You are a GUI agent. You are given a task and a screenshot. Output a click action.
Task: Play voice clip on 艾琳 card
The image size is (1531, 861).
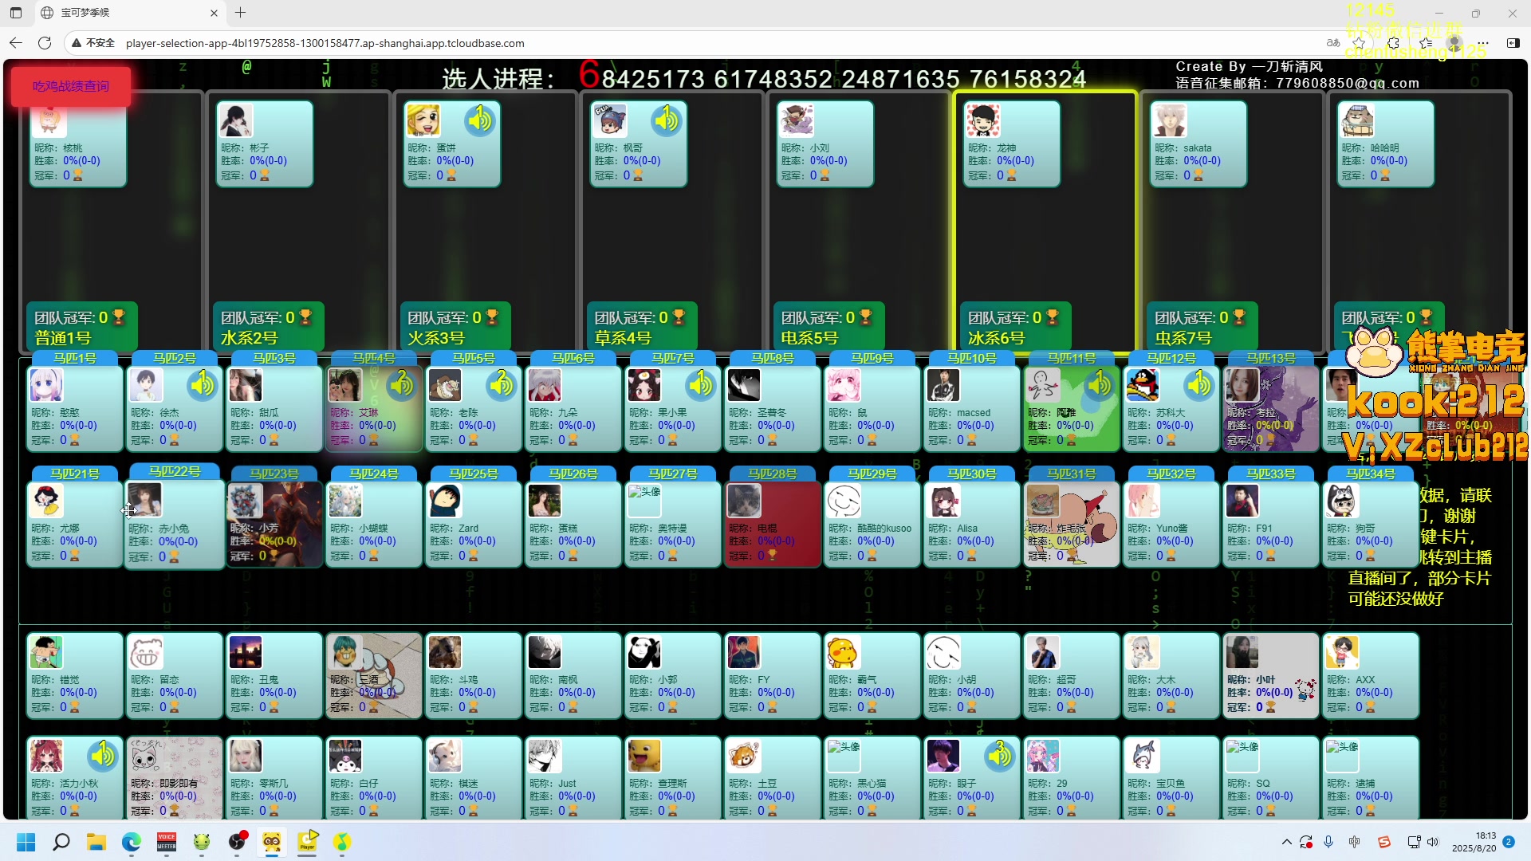(401, 386)
